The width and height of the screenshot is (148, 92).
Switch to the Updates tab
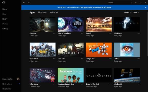[x=42, y=12]
